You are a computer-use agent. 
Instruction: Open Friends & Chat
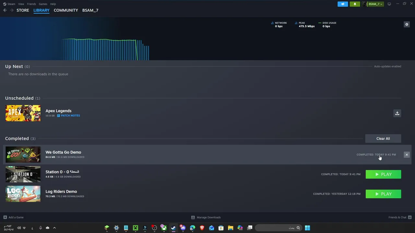400,217
